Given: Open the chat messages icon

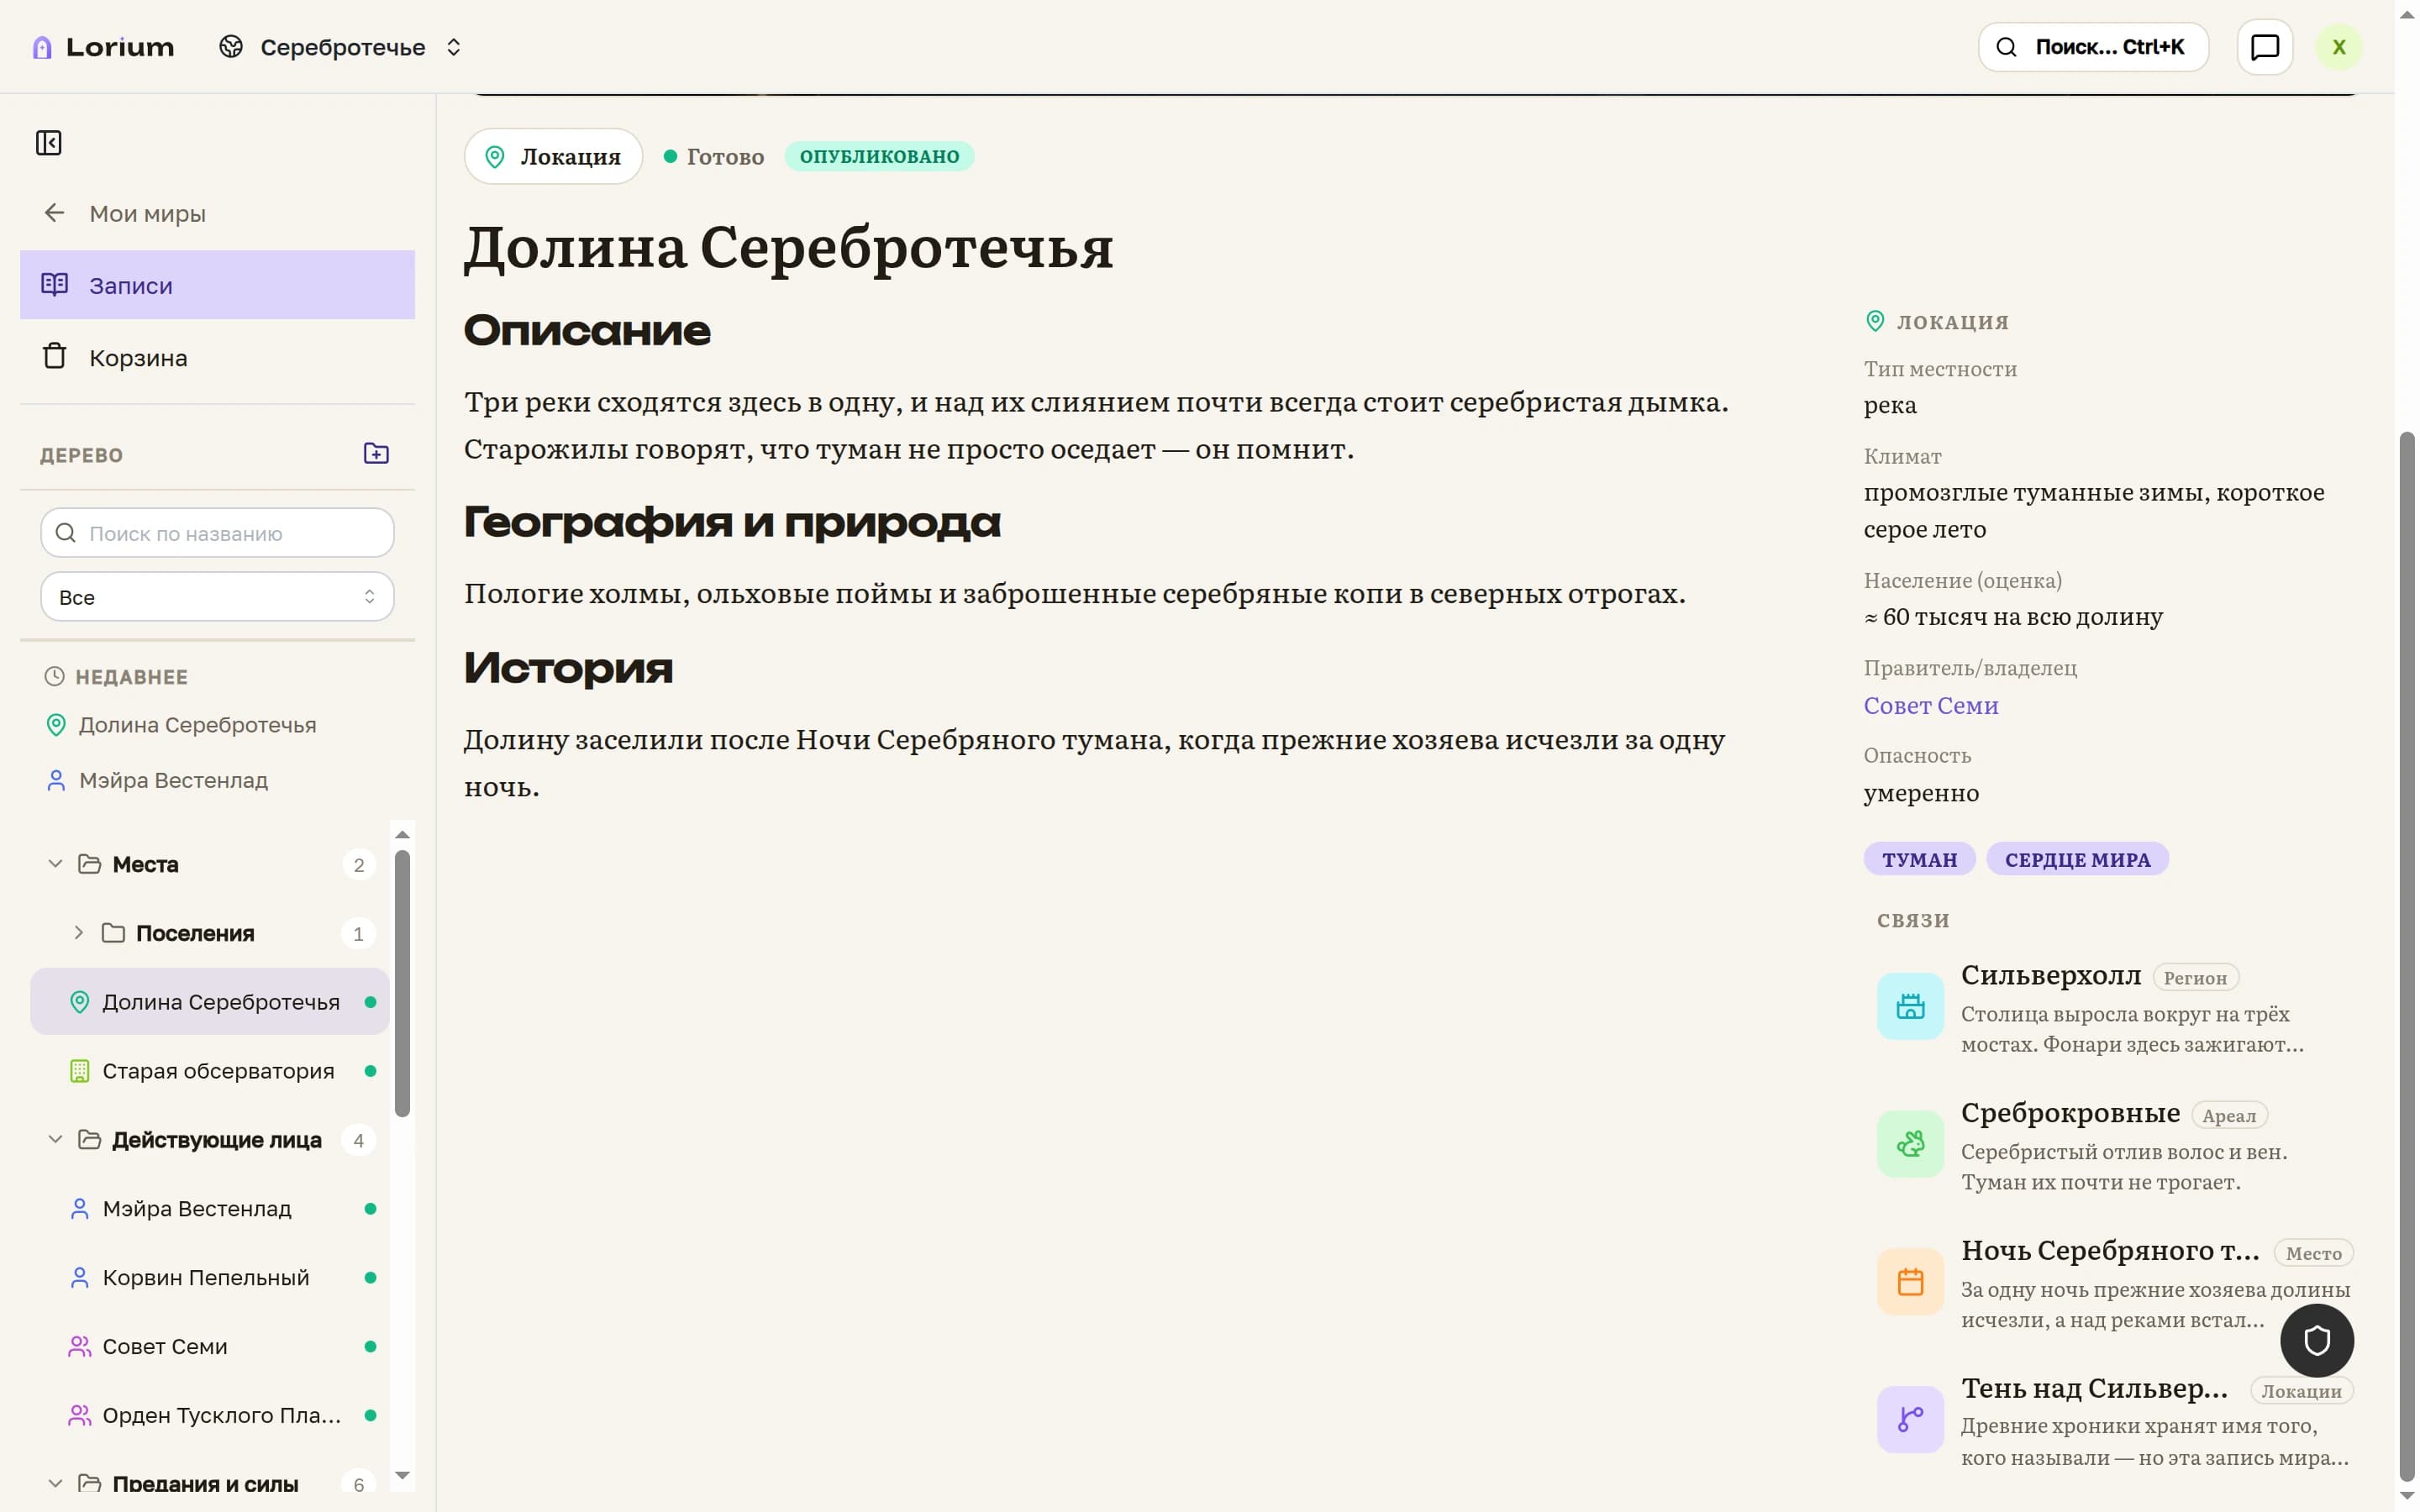Looking at the screenshot, I should tap(2264, 47).
